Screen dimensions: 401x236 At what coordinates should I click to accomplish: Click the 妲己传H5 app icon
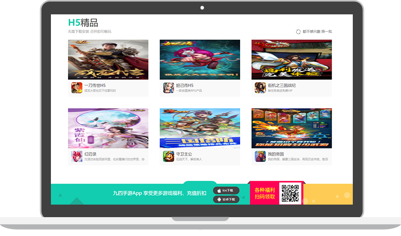tap(169, 87)
